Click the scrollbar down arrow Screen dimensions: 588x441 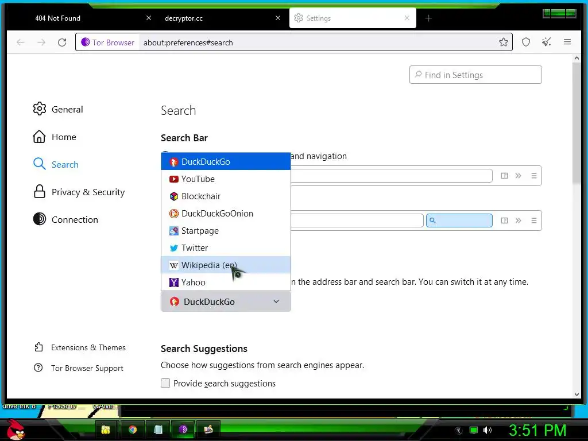coord(577,394)
